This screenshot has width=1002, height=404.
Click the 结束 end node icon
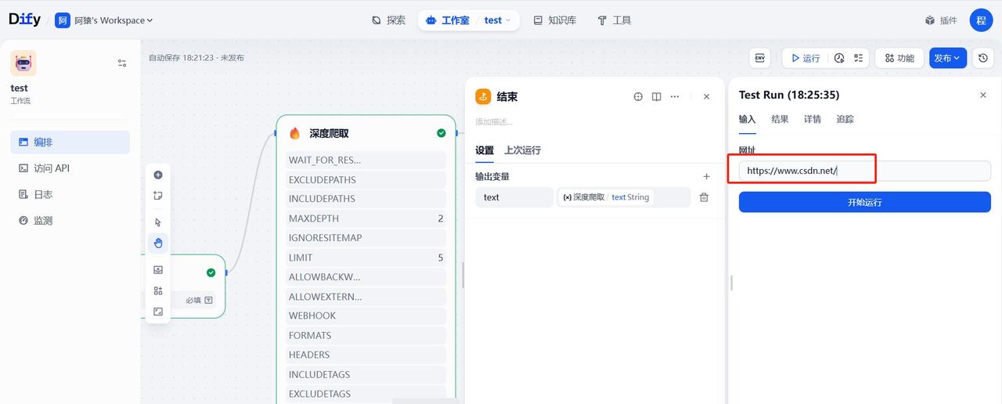pos(483,96)
